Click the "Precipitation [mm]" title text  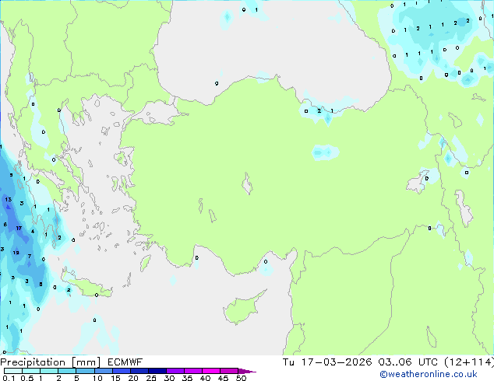pos(50,362)
